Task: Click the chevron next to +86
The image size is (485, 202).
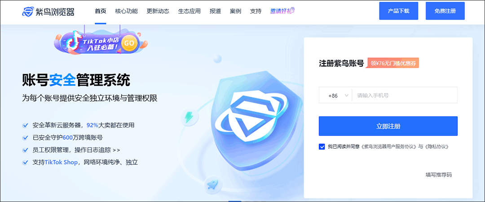Action: pos(346,95)
